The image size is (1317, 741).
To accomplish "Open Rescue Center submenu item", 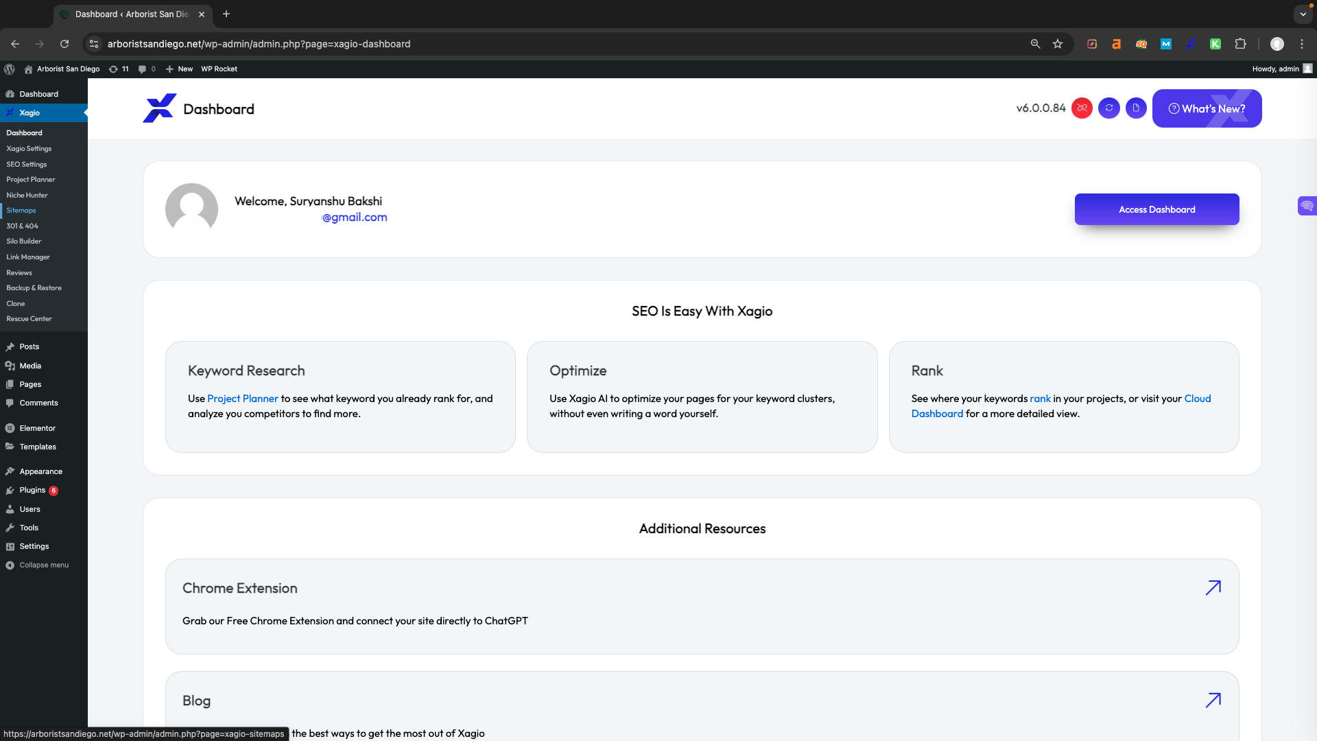I will (x=29, y=318).
